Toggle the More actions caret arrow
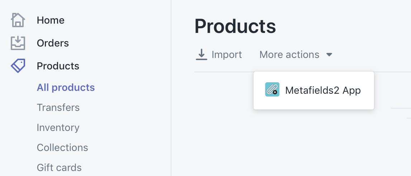 tap(329, 55)
